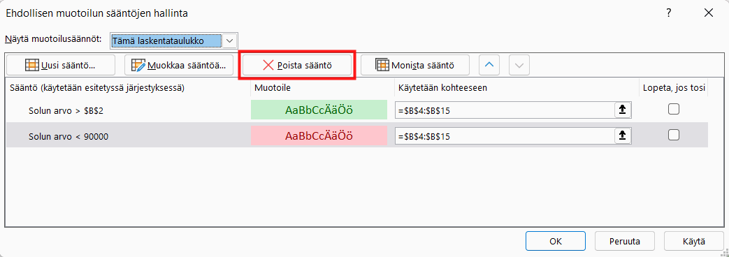Open Muokkaa sääntöä to edit rule
This screenshot has width=729, height=257.
pos(178,66)
